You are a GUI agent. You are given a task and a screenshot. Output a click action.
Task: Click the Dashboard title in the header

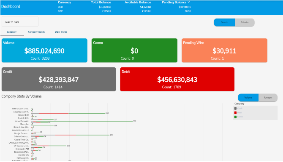click(11, 6)
